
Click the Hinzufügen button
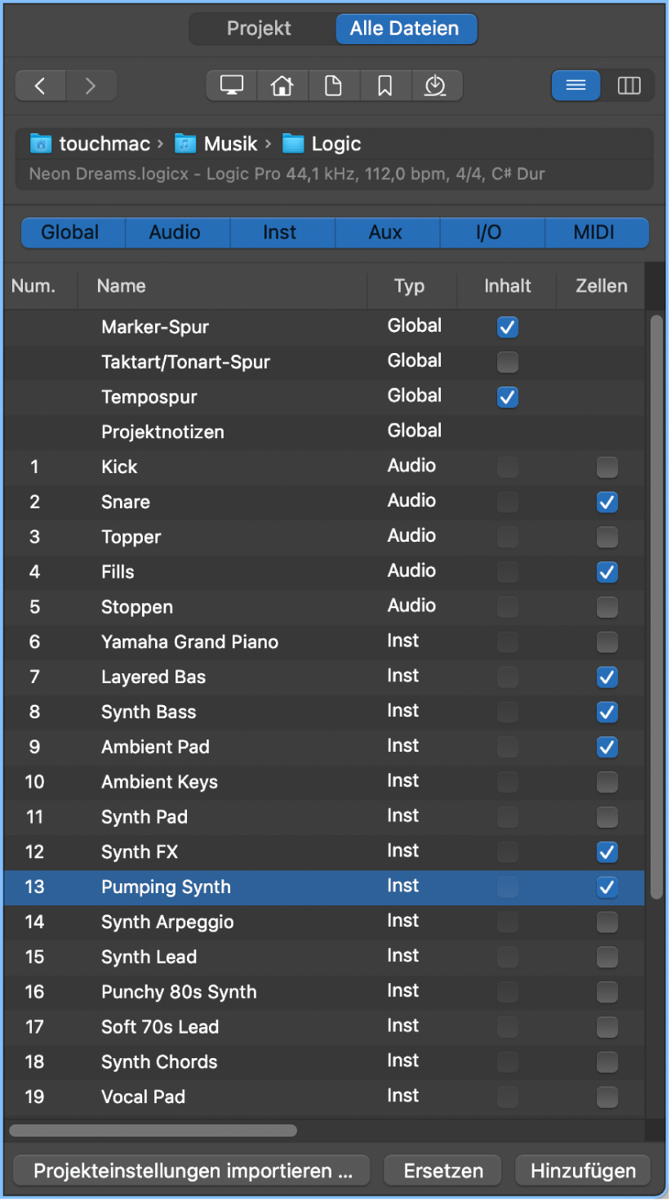click(x=583, y=1171)
